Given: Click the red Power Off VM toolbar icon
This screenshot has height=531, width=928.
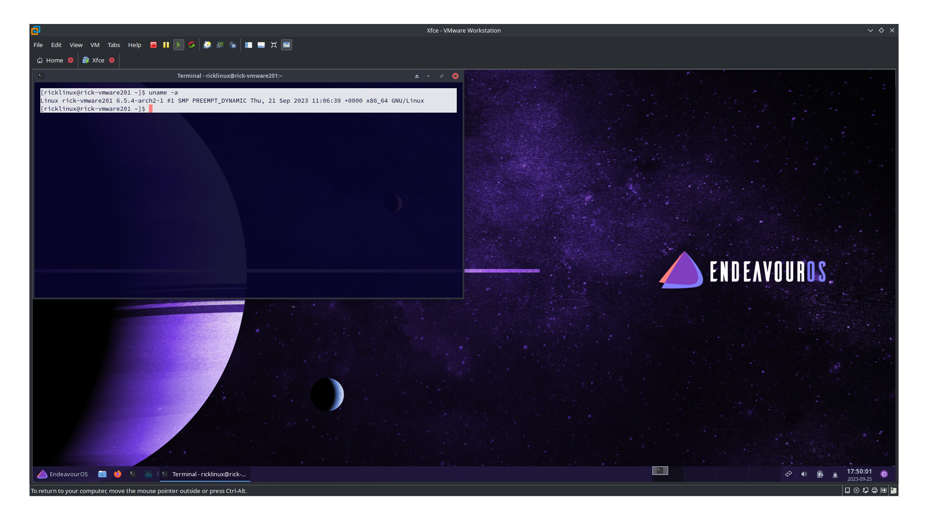Looking at the screenshot, I should (x=153, y=45).
